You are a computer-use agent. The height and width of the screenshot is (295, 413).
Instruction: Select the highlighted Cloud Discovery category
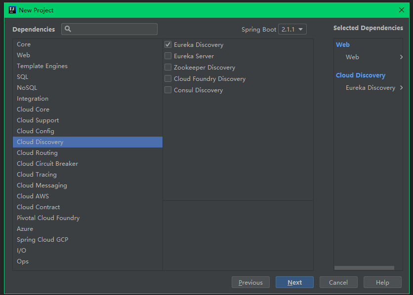click(x=88, y=142)
